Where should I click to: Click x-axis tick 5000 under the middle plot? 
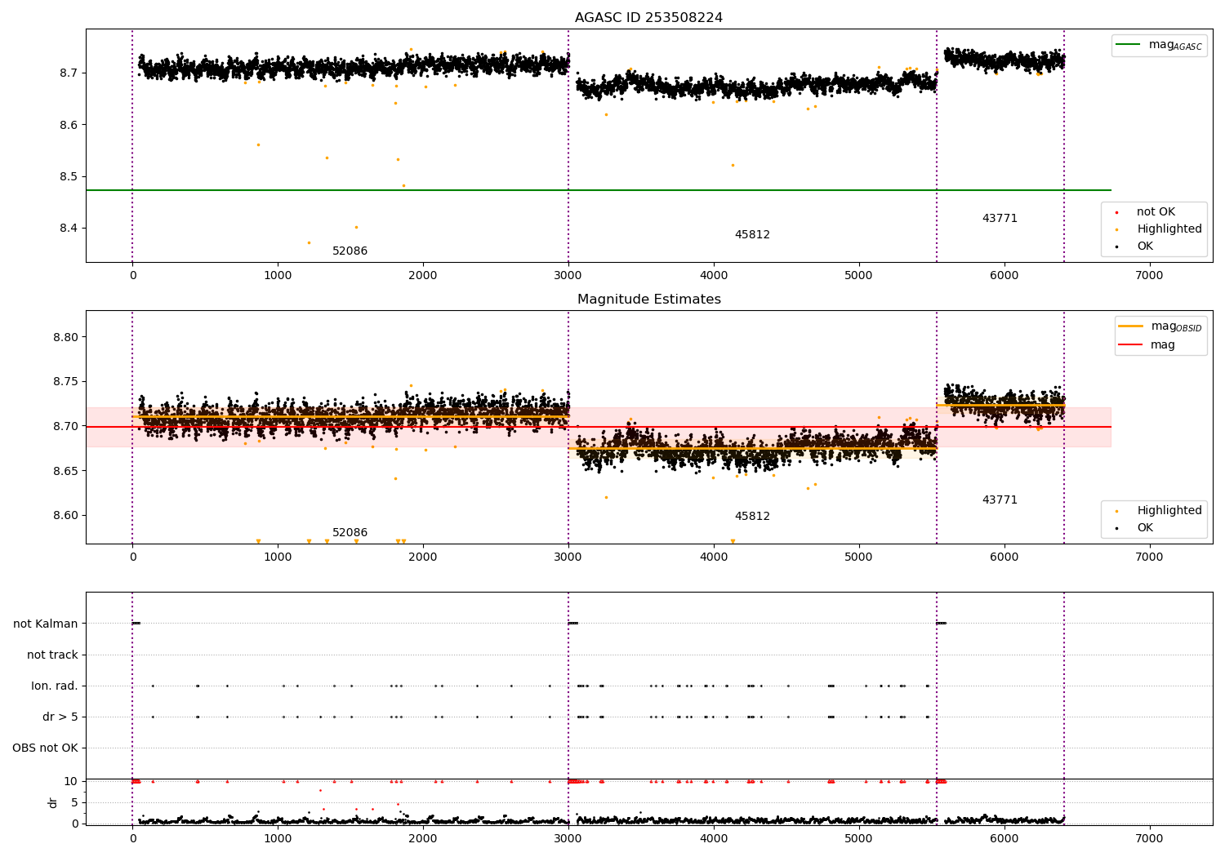coord(858,557)
